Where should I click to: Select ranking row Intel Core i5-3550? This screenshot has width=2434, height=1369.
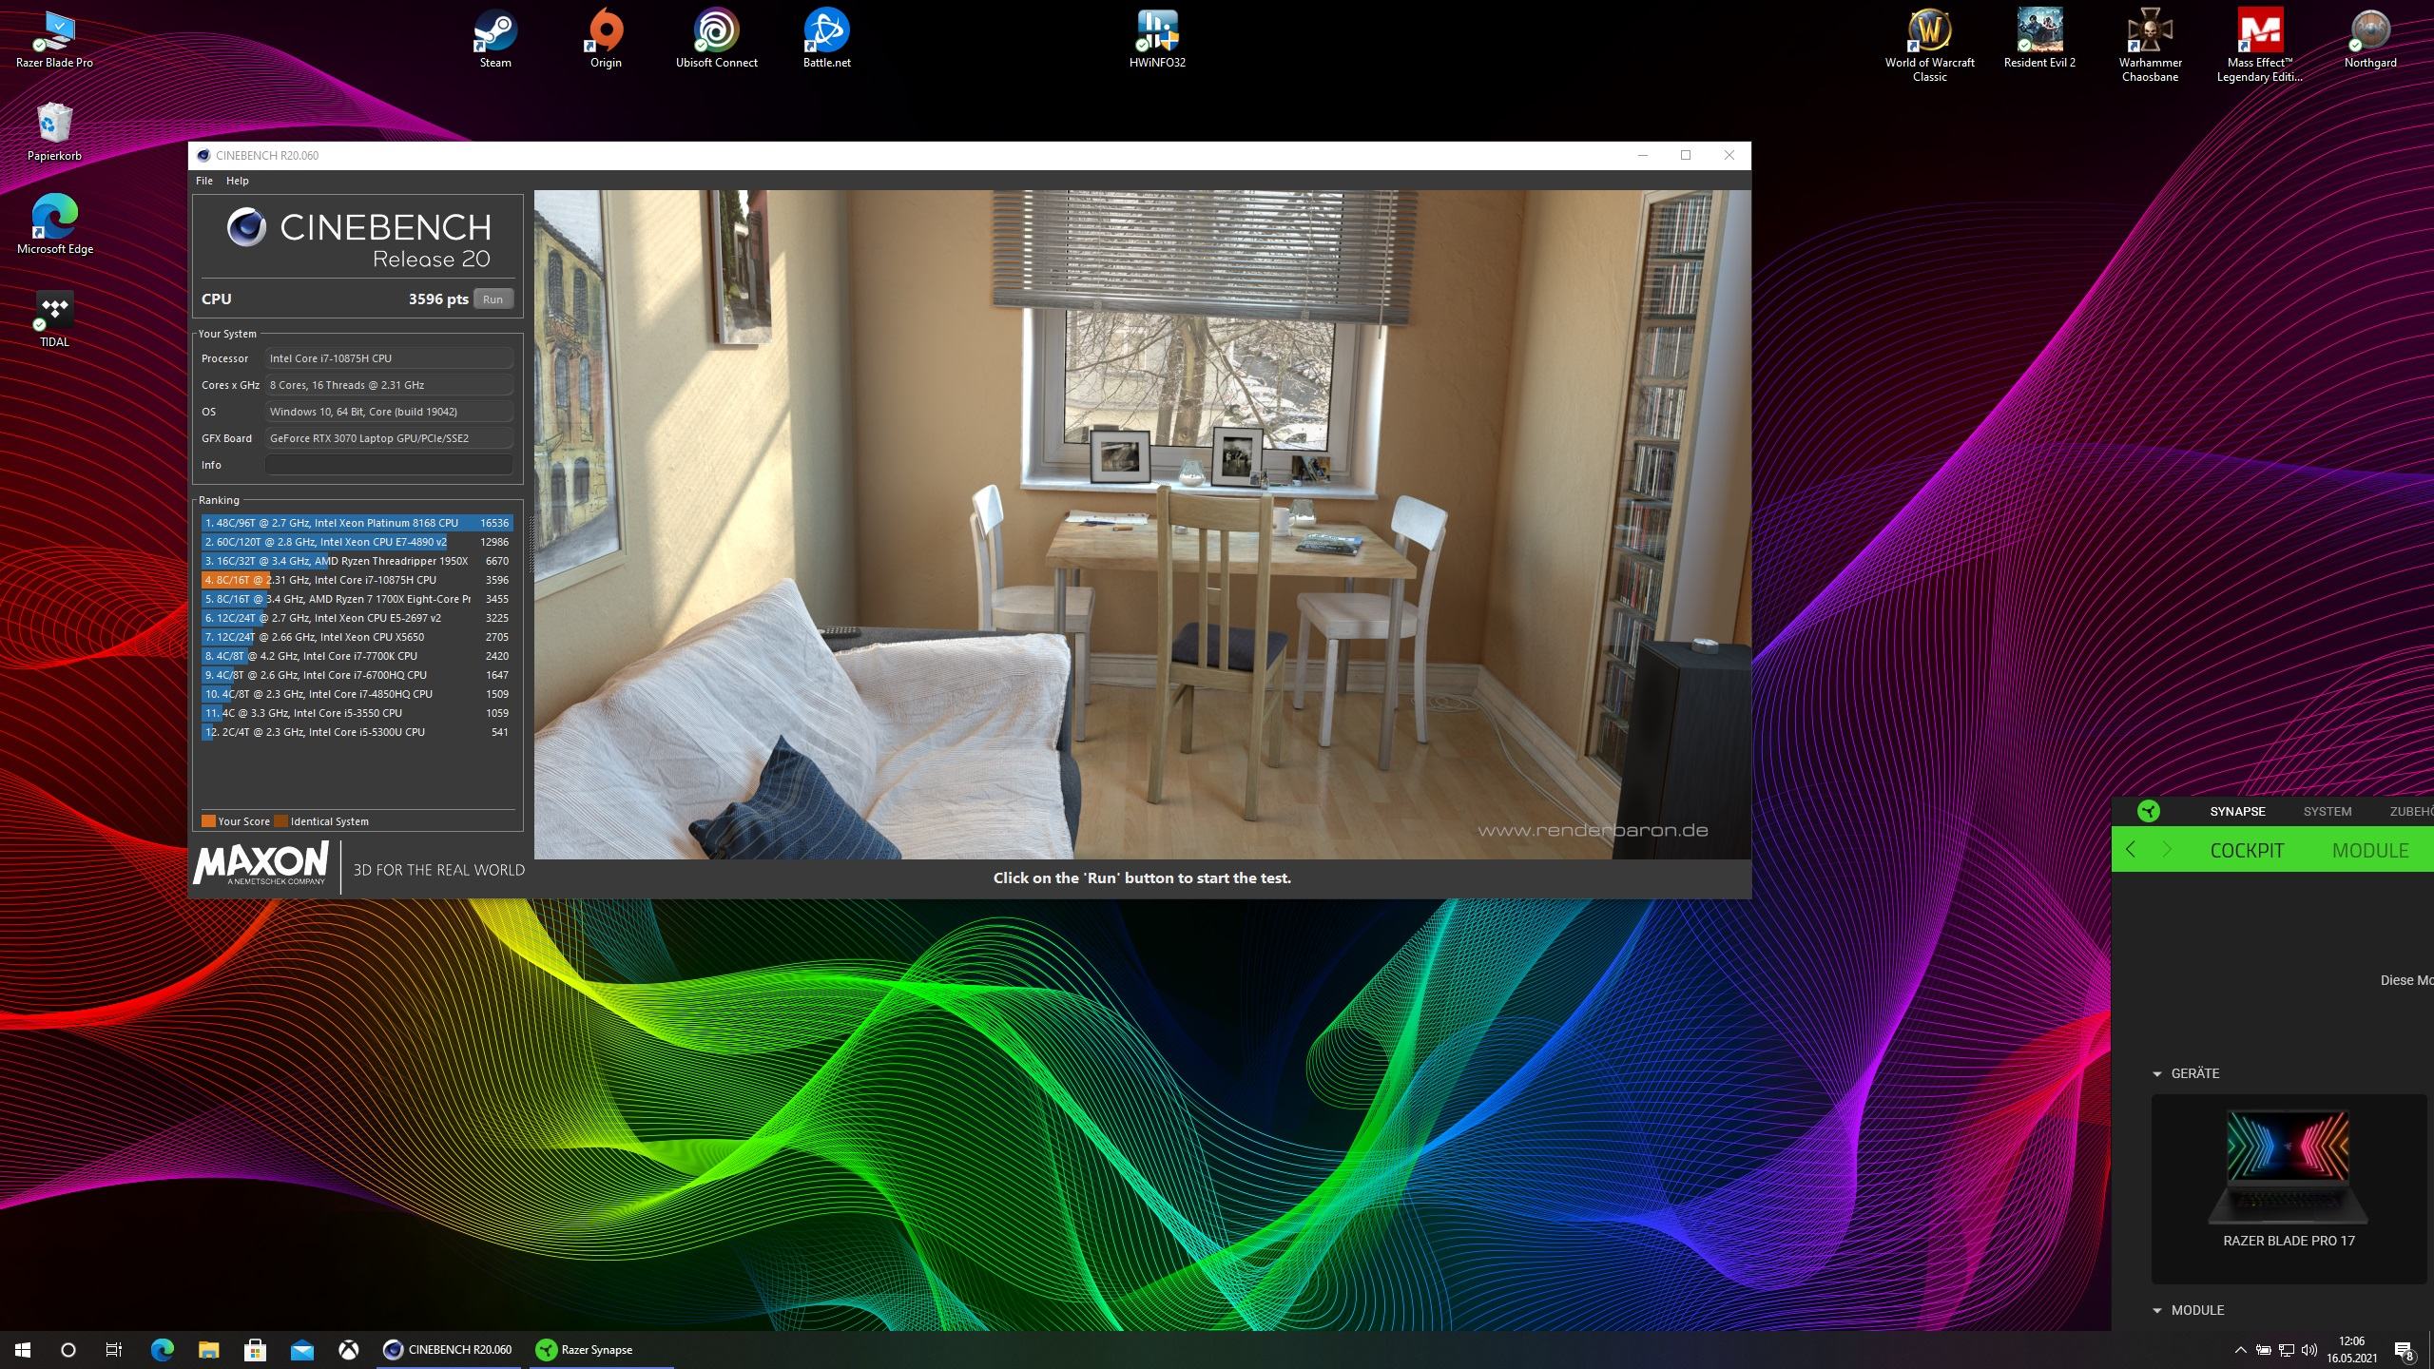[357, 713]
